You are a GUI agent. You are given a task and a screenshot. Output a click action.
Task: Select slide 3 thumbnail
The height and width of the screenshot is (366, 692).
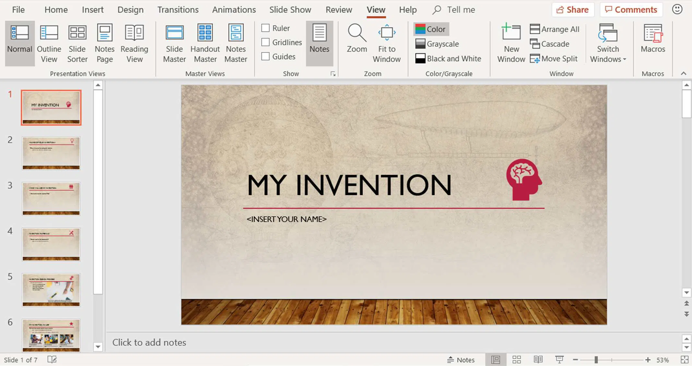point(51,199)
